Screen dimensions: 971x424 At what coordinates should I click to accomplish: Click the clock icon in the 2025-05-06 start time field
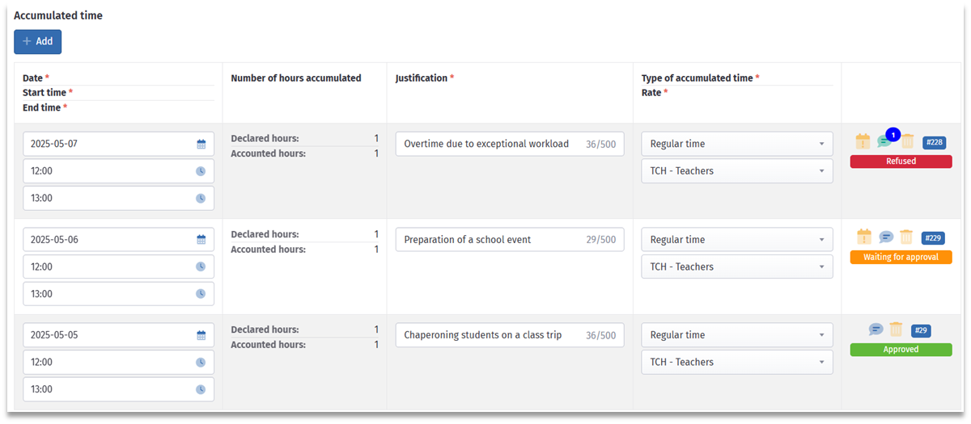(201, 267)
